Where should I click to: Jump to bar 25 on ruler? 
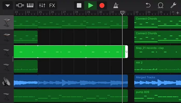[x=40, y=12]
